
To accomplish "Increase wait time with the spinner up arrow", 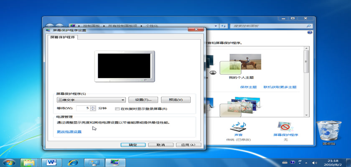I will click(x=93, y=107).
